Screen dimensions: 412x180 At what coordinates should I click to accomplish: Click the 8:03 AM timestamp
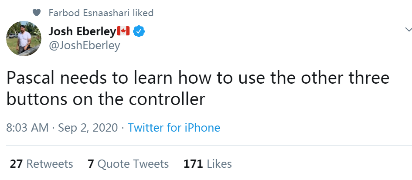click(x=27, y=128)
